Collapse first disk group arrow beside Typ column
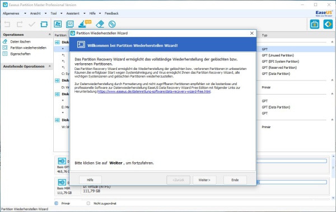The width and height of the screenshot is (336, 212). pos(332,42)
